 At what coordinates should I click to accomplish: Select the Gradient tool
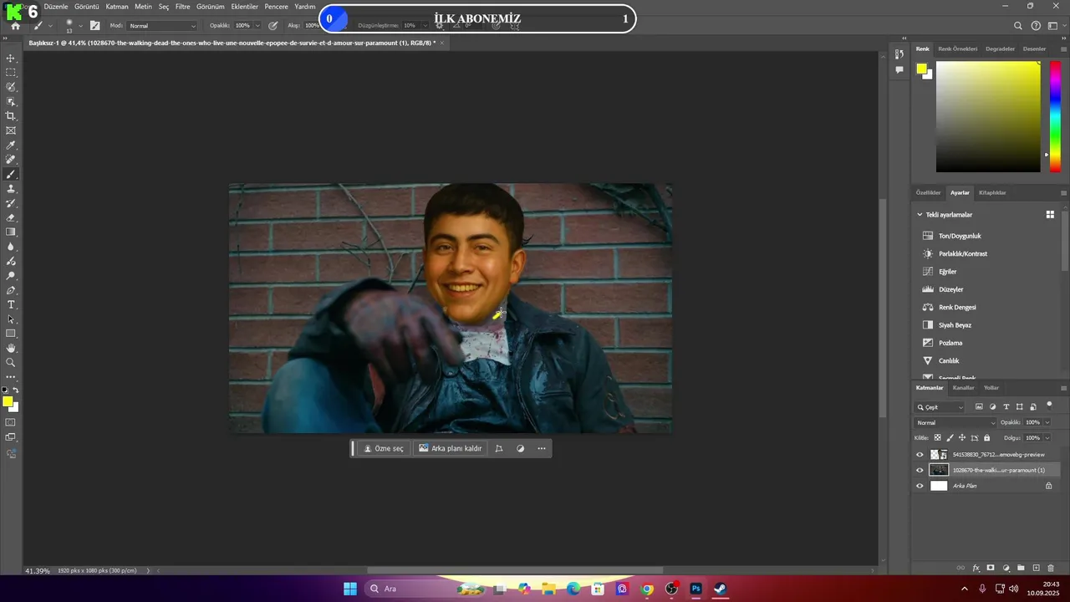(x=11, y=232)
